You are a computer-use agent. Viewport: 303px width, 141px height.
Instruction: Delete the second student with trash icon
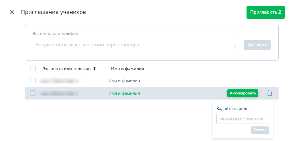[270, 93]
